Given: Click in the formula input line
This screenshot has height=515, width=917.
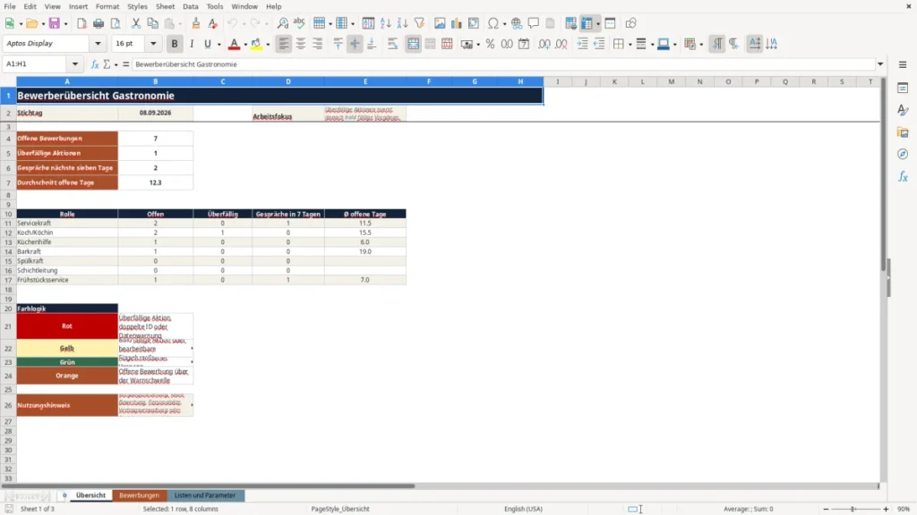Looking at the screenshot, I should tap(503, 64).
